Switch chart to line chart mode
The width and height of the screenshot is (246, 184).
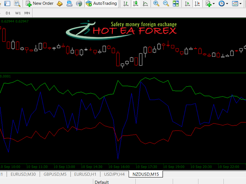[145, 3]
